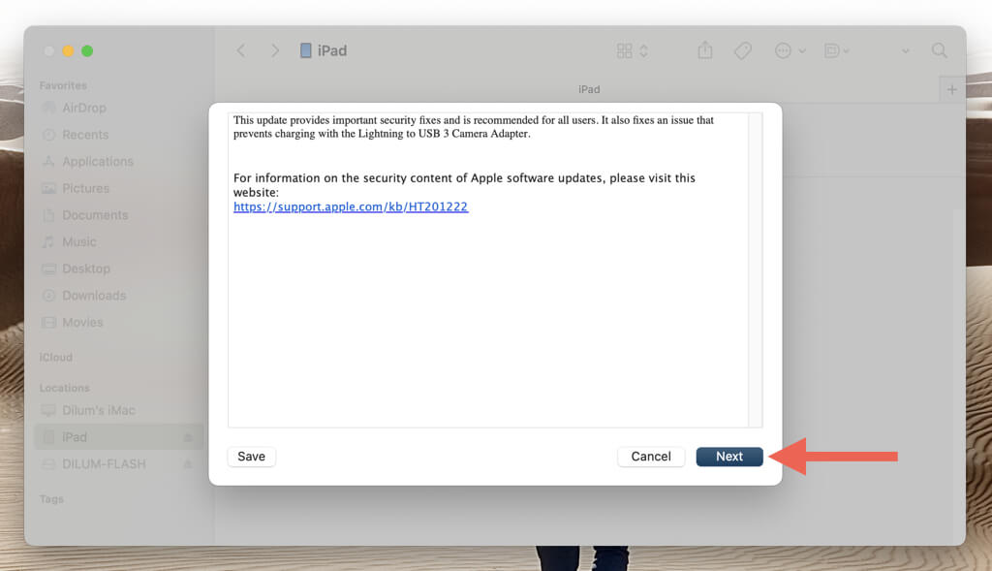
Task: Go back with the Finder back arrow
Action: 241,50
